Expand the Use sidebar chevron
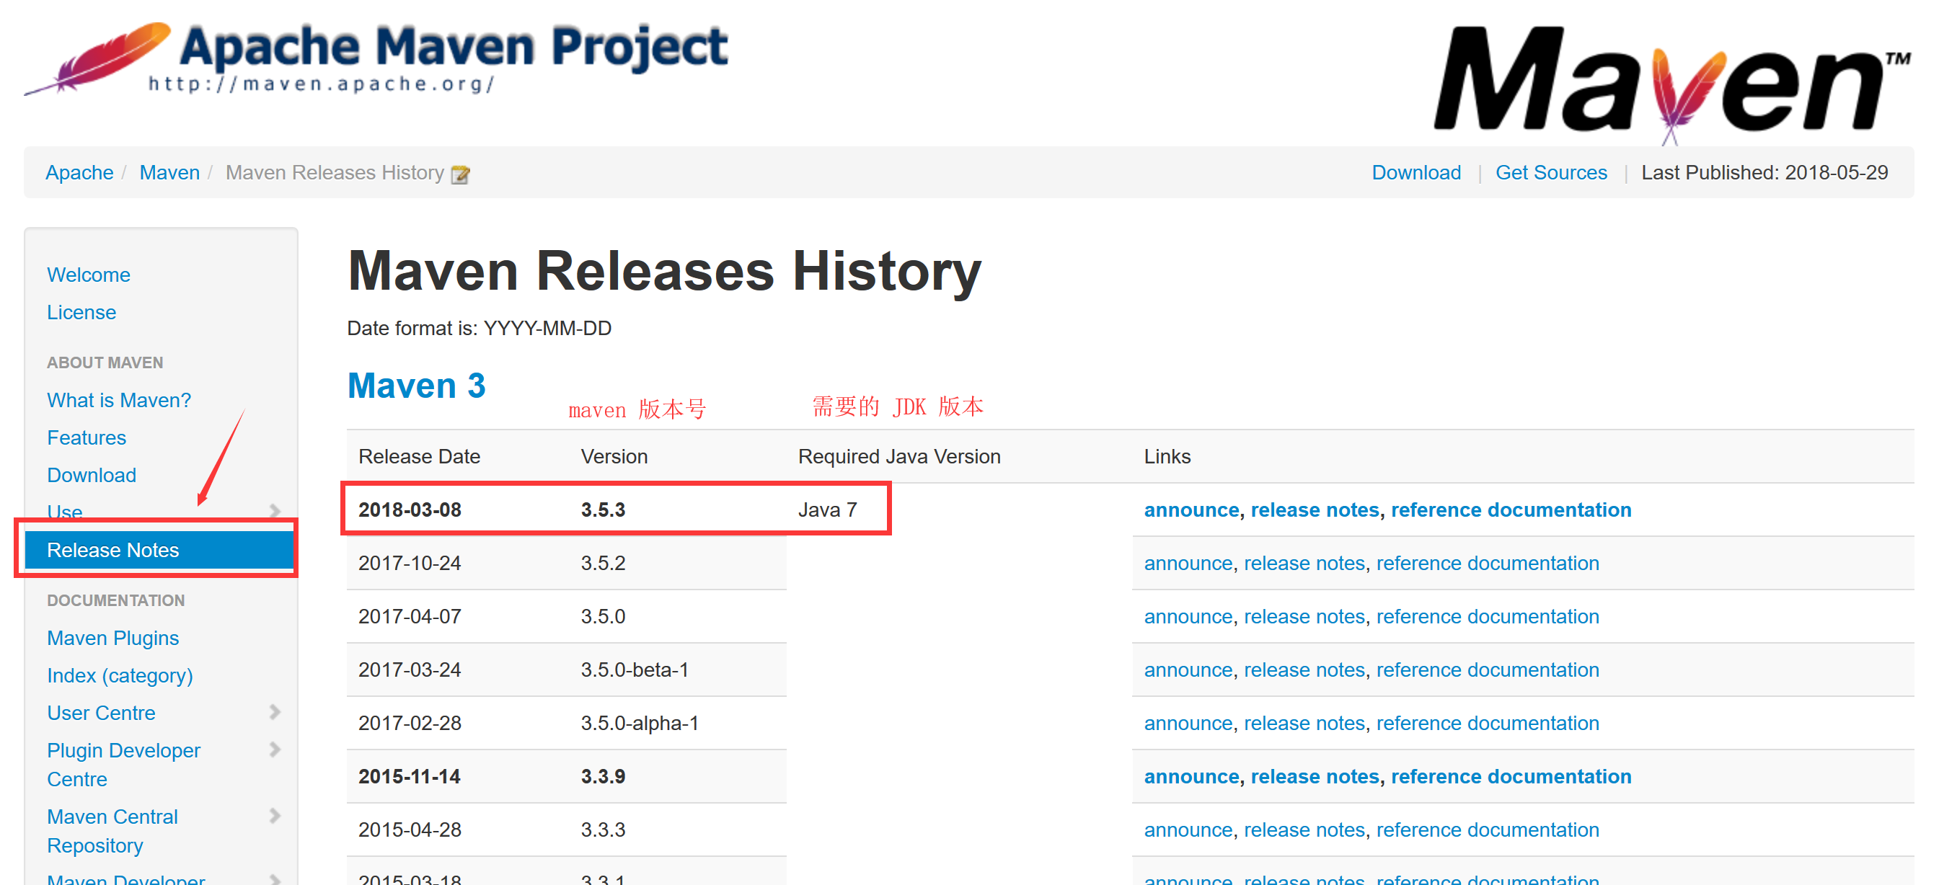 coord(275,511)
